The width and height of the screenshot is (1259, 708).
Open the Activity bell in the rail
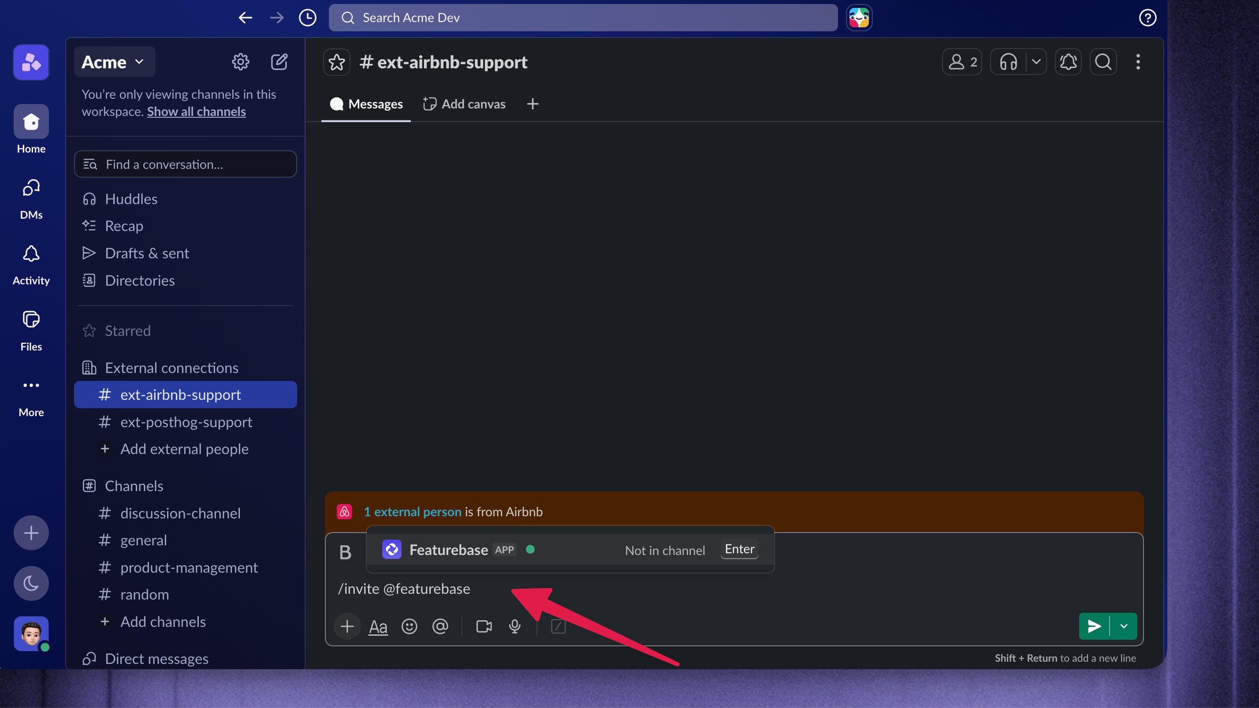(31, 265)
